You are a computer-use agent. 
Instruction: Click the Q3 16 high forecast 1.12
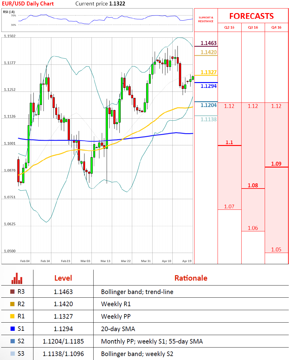[x=253, y=106]
